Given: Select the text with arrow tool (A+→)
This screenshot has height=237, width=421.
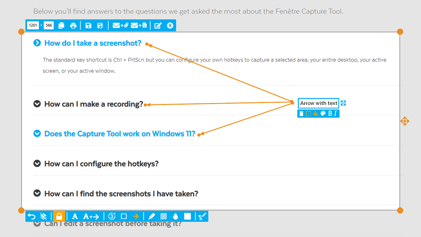Looking at the screenshot, I should click(x=91, y=216).
